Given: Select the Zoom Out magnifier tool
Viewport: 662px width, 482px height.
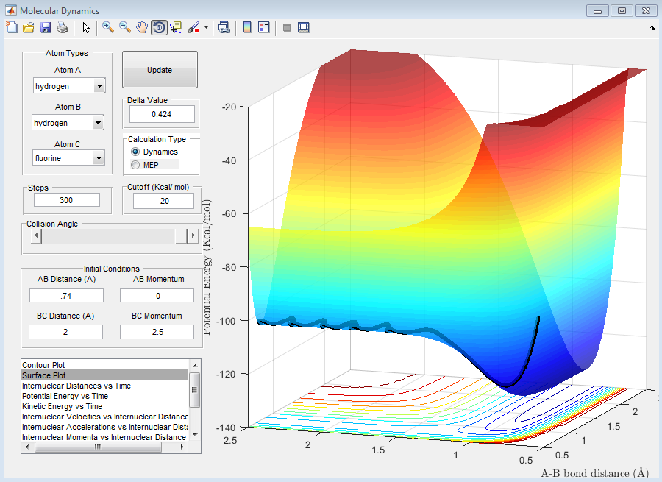Looking at the screenshot, I should [125, 27].
